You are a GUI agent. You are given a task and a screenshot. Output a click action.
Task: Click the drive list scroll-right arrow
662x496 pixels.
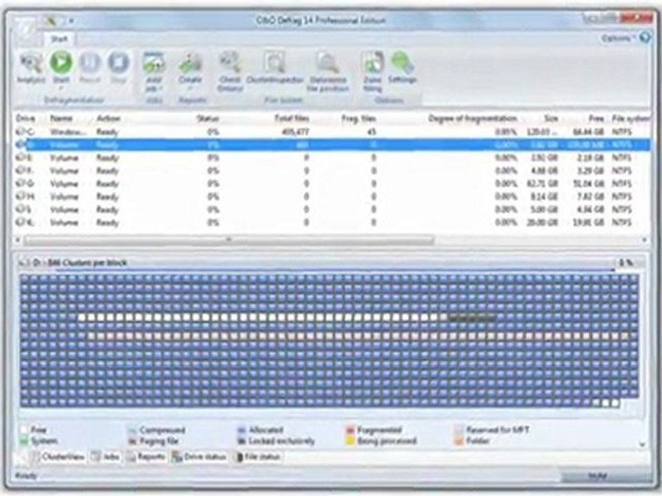[x=645, y=240]
